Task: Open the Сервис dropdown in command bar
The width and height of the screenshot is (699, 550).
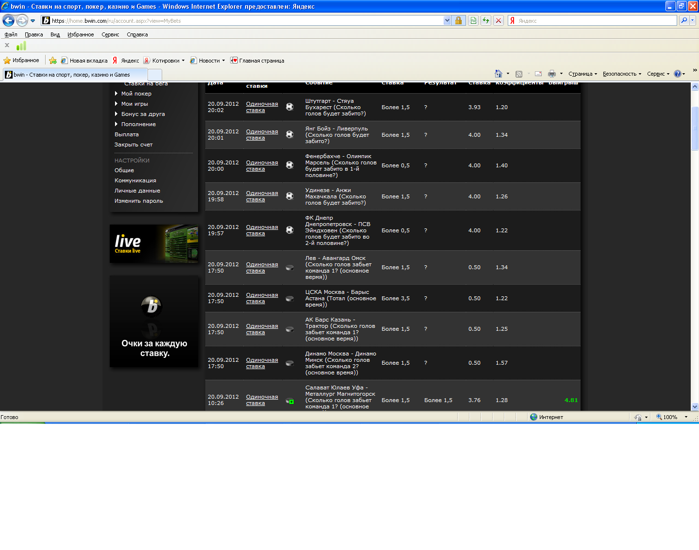Action: click(x=658, y=74)
